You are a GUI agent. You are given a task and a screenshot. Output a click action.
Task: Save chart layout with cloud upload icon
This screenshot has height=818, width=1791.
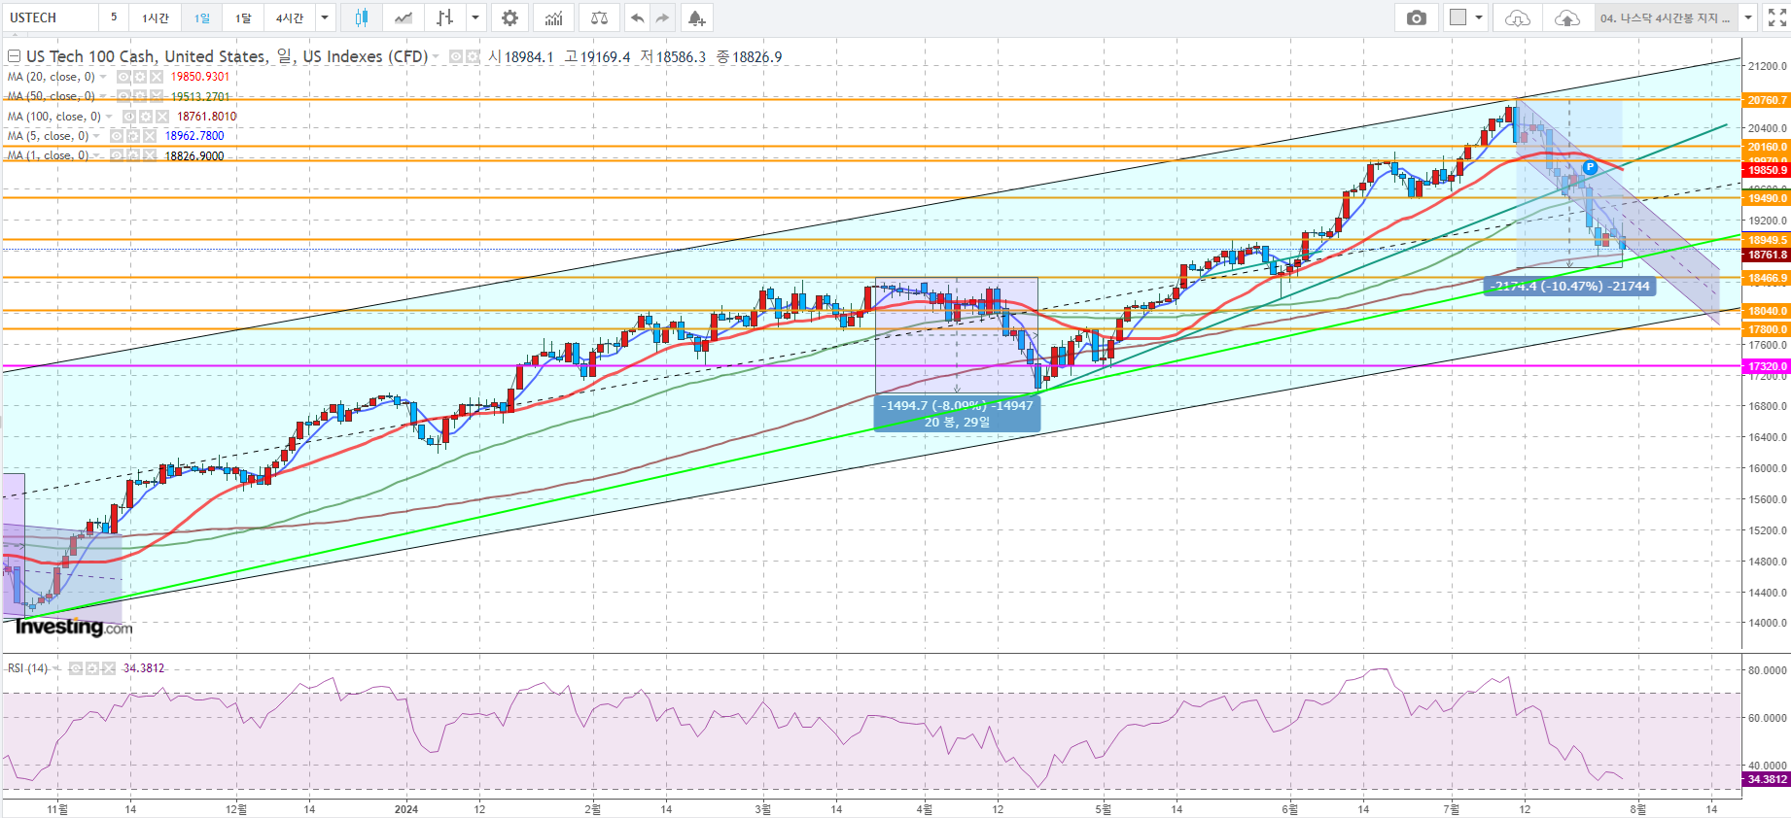(1566, 17)
